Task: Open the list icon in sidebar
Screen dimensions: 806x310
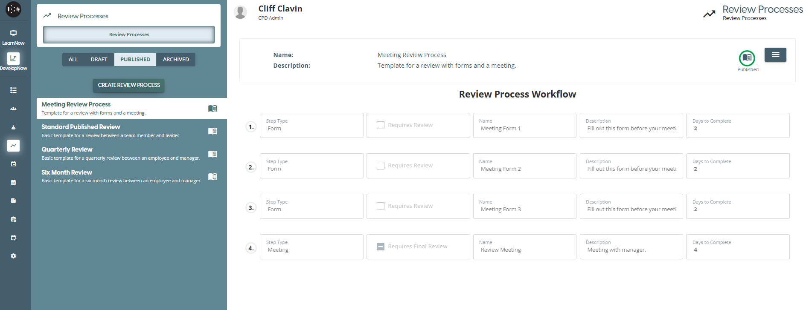Action: coord(13,90)
